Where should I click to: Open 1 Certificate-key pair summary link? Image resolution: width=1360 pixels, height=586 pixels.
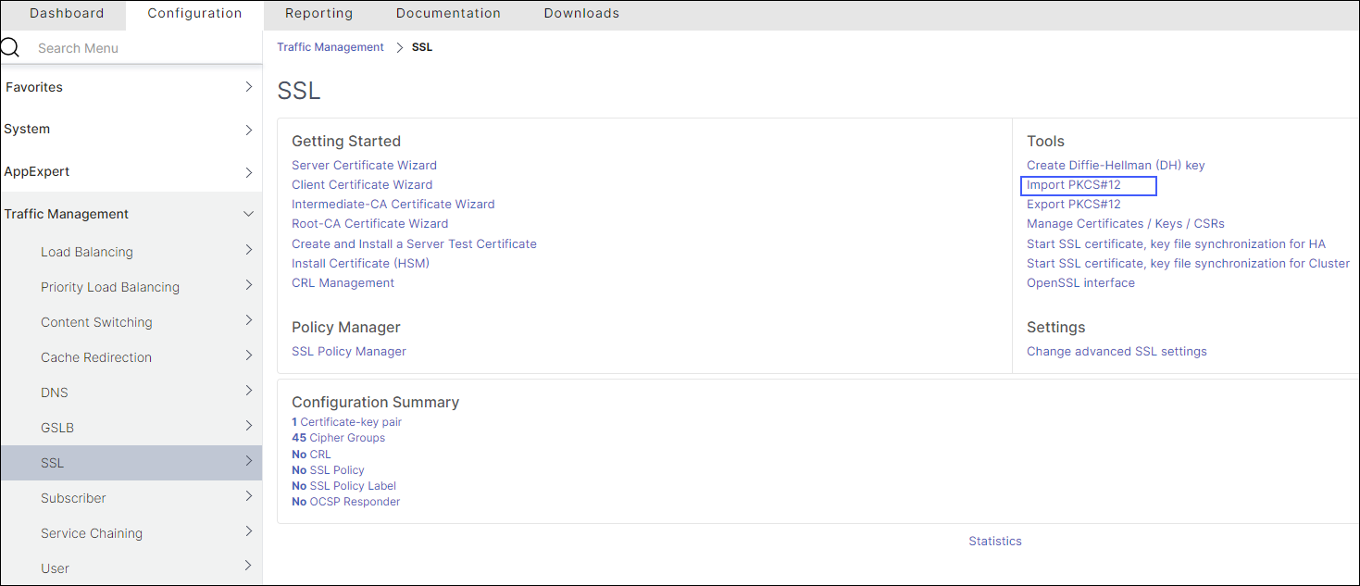pos(346,422)
